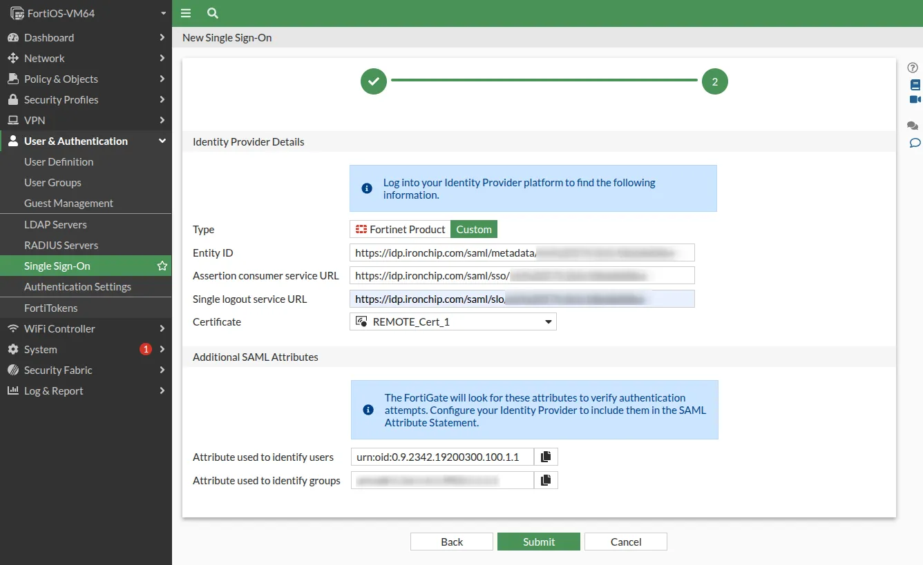
Task: Select Custom type option
Action: (474, 229)
